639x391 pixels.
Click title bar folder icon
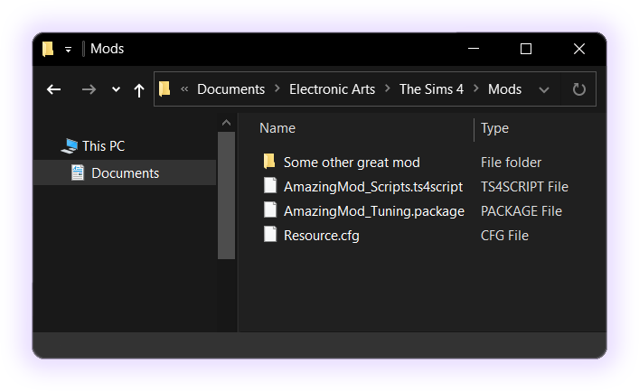[48, 49]
